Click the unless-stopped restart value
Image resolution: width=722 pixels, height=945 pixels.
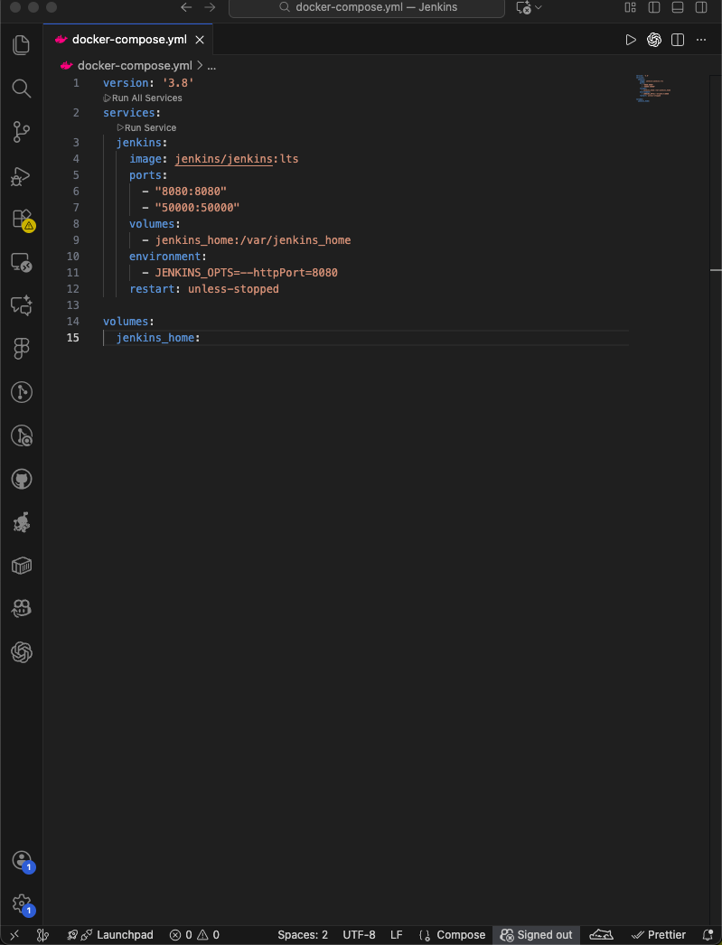pyautogui.click(x=233, y=289)
